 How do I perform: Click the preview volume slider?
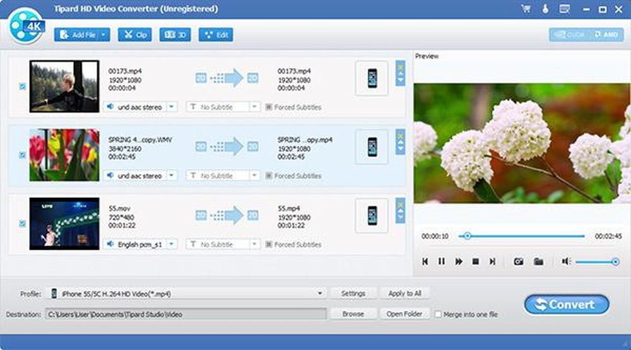coord(597,262)
